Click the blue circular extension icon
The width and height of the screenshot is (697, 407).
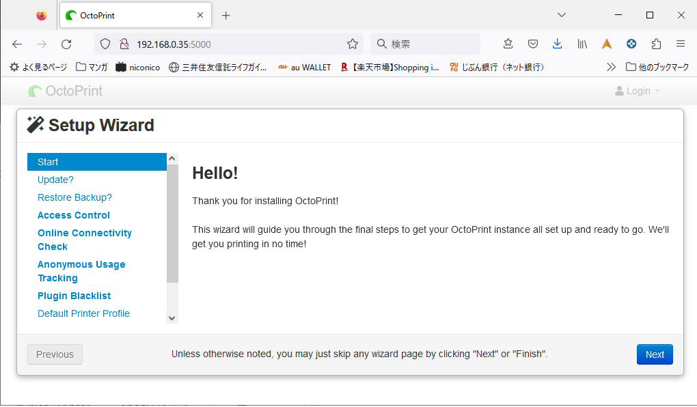click(631, 44)
